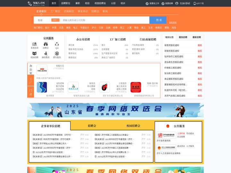The height and width of the screenshot is (173, 231).
Task: Open the 各类培训 book icon
Action: click(x=34, y=44)
